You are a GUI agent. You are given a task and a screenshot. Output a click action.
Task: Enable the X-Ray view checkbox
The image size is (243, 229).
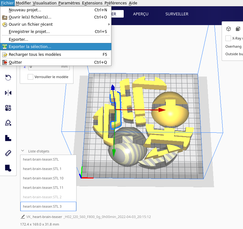(228, 38)
